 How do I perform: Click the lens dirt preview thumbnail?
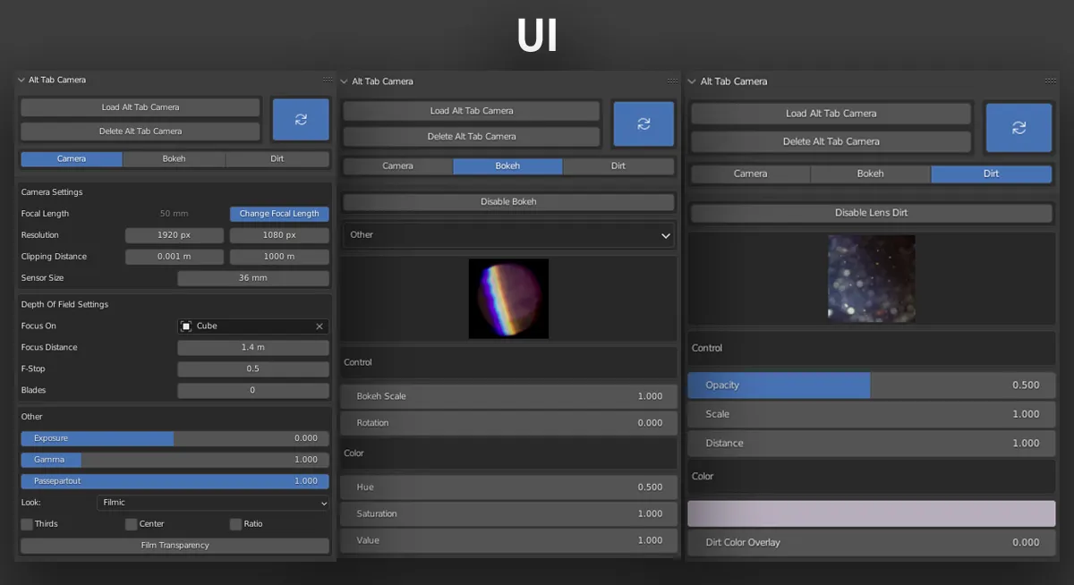click(872, 278)
